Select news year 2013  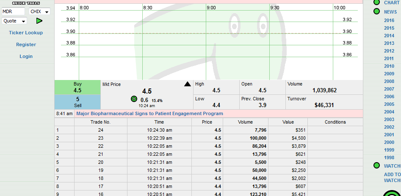(389, 44)
